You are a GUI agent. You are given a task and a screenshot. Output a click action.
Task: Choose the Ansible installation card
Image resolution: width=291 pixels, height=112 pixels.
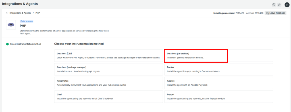pyautogui.click(x=219, y=83)
